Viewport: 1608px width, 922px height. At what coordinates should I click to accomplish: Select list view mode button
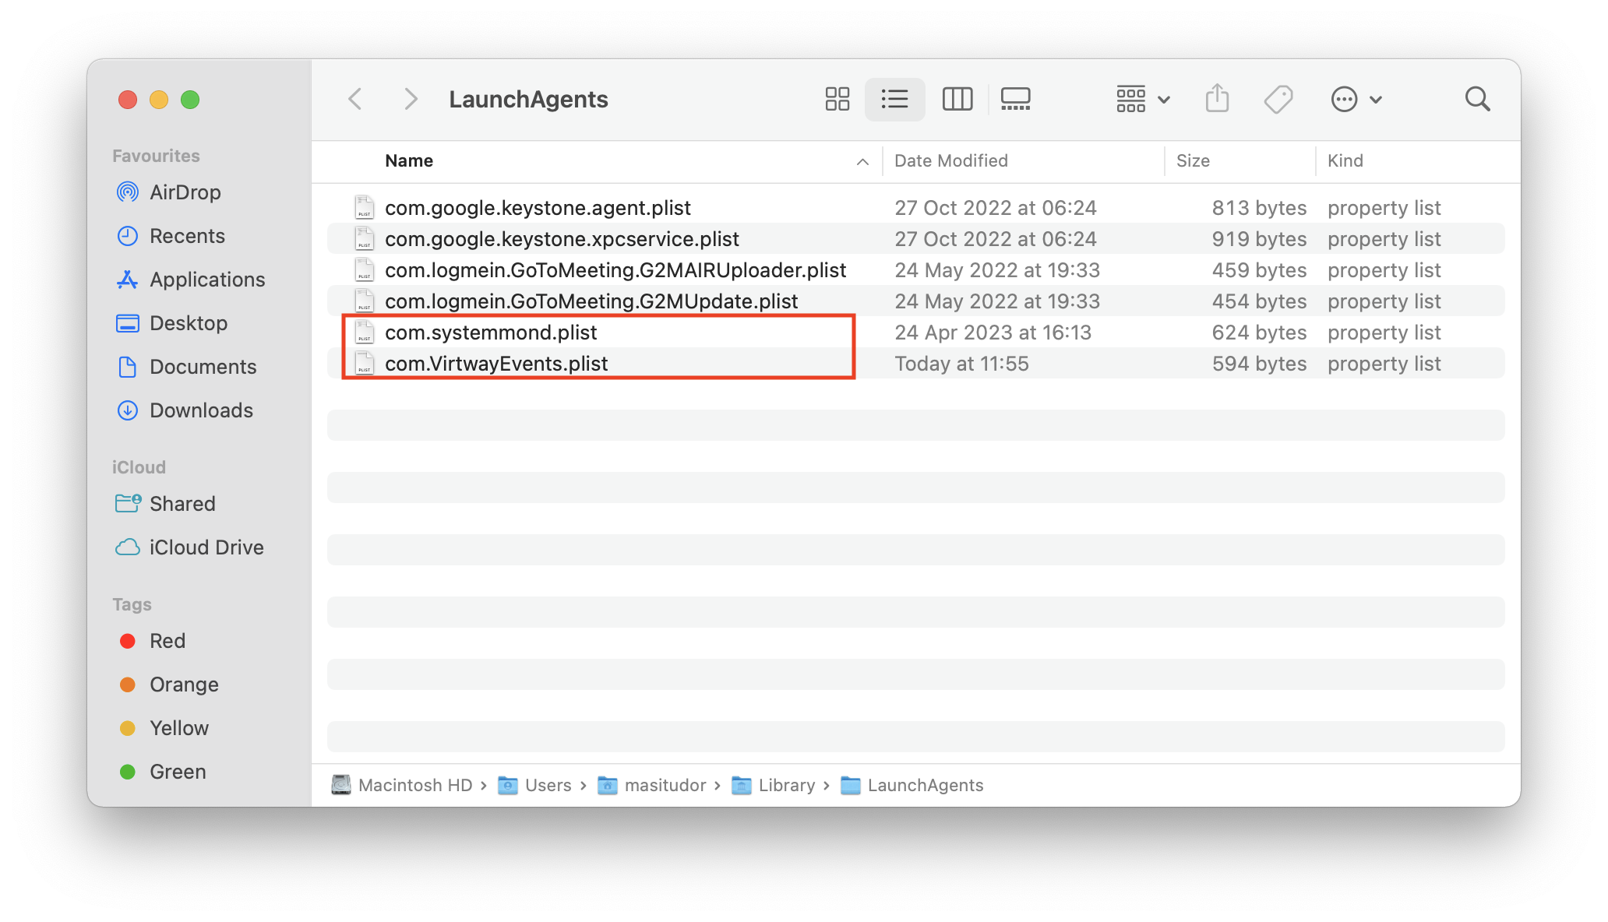894,99
